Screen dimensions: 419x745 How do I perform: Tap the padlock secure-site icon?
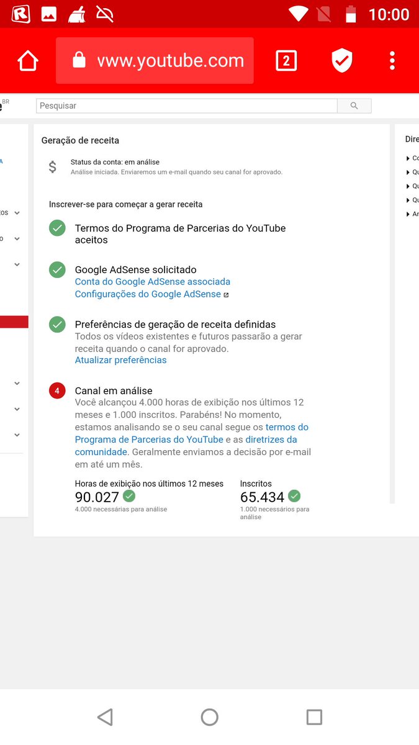point(79,60)
